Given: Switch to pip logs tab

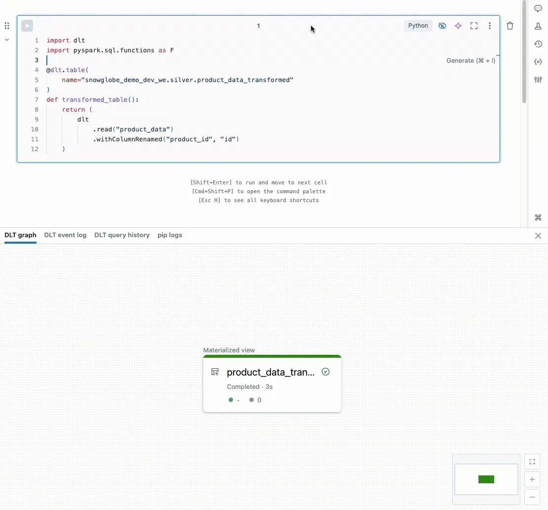Looking at the screenshot, I should pyautogui.click(x=170, y=235).
